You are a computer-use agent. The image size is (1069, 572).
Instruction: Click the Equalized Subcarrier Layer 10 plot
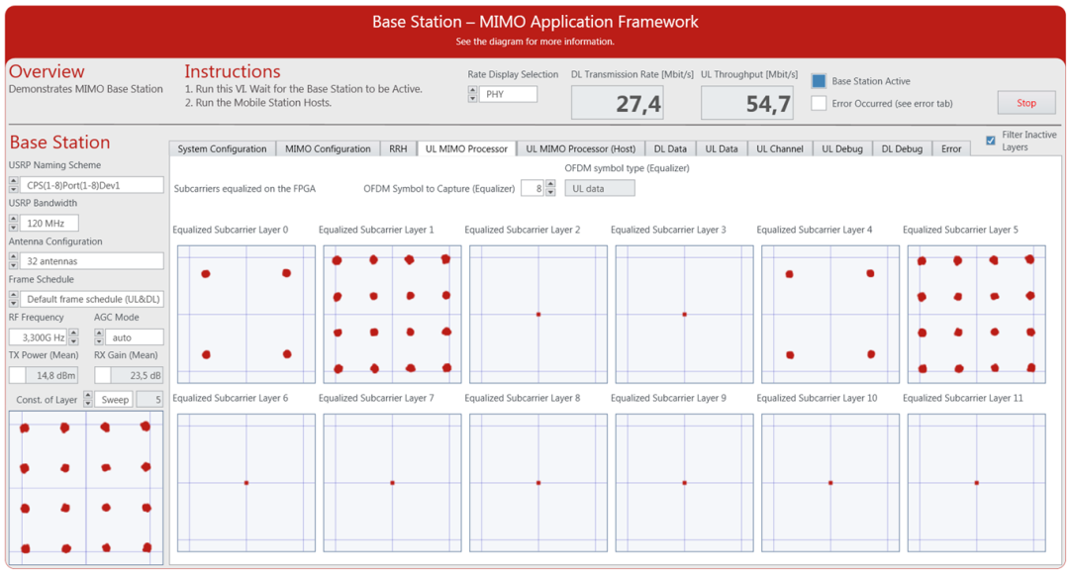[x=830, y=483]
